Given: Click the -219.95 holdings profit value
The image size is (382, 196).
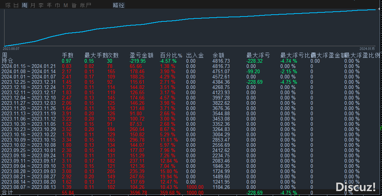Looking at the screenshot, I should pos(138,61).
